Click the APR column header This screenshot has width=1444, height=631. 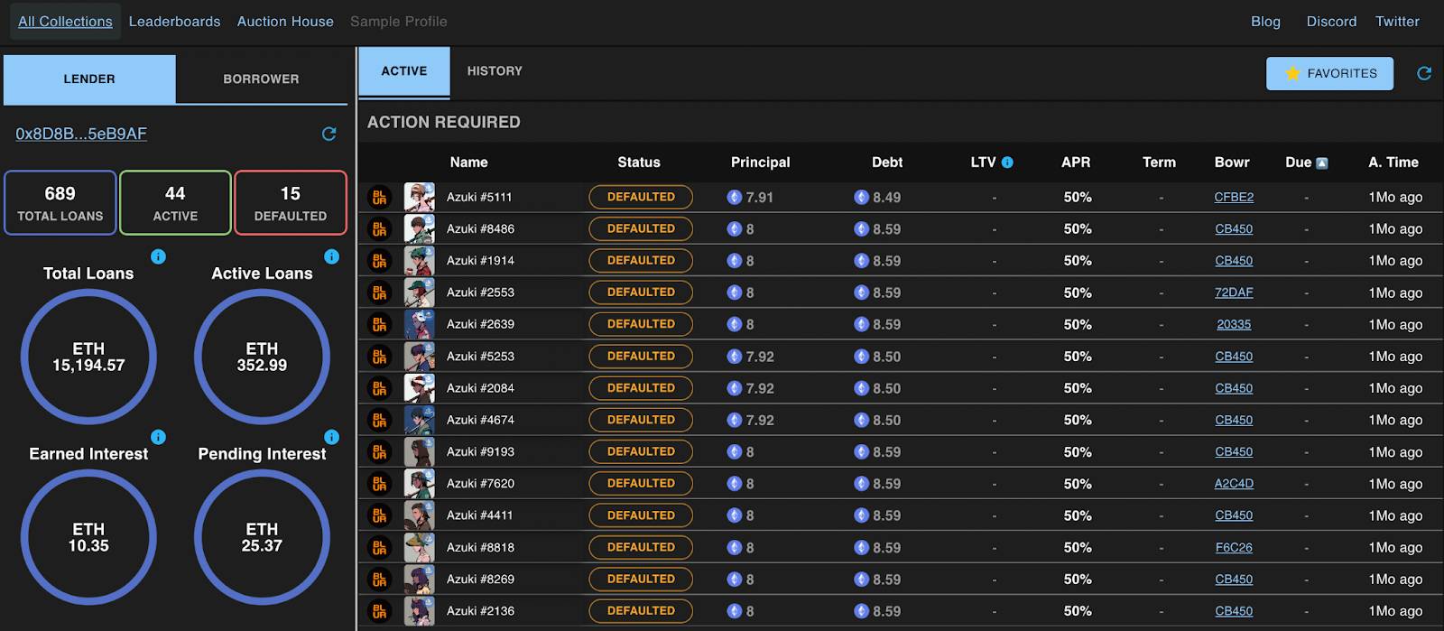click(1076, 162)
